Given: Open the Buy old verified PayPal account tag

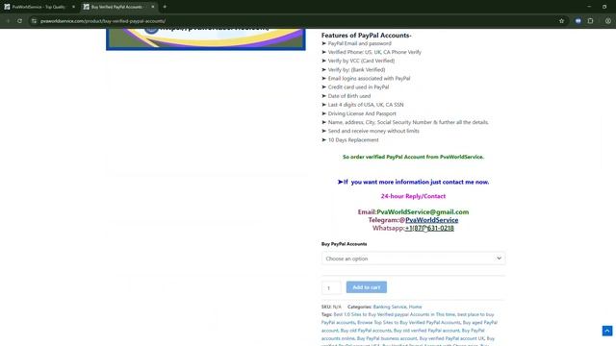Looking at the screenshot, I should pyautogui.click(x=426, y=331).
